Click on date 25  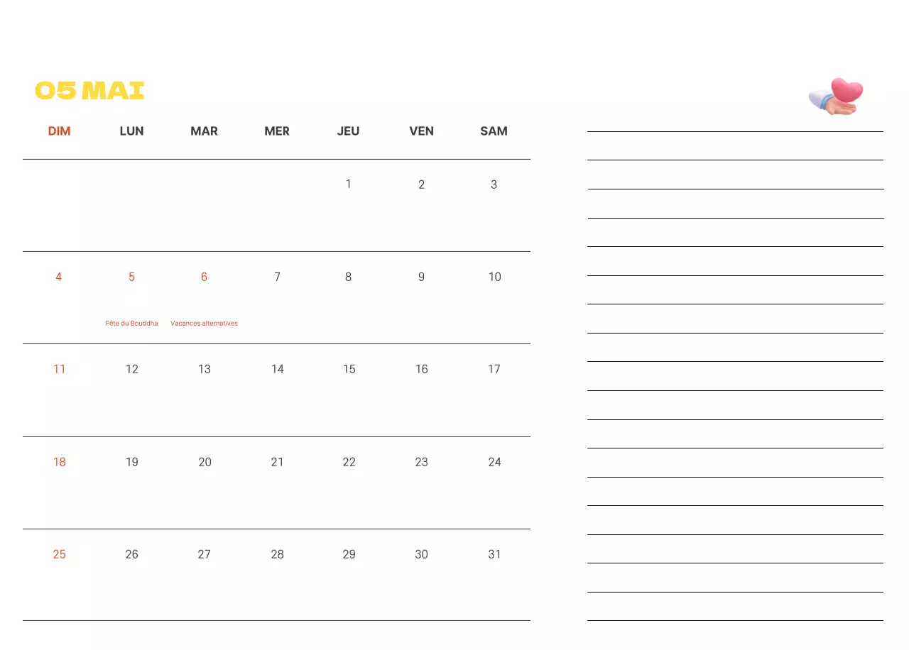point(59,554)
